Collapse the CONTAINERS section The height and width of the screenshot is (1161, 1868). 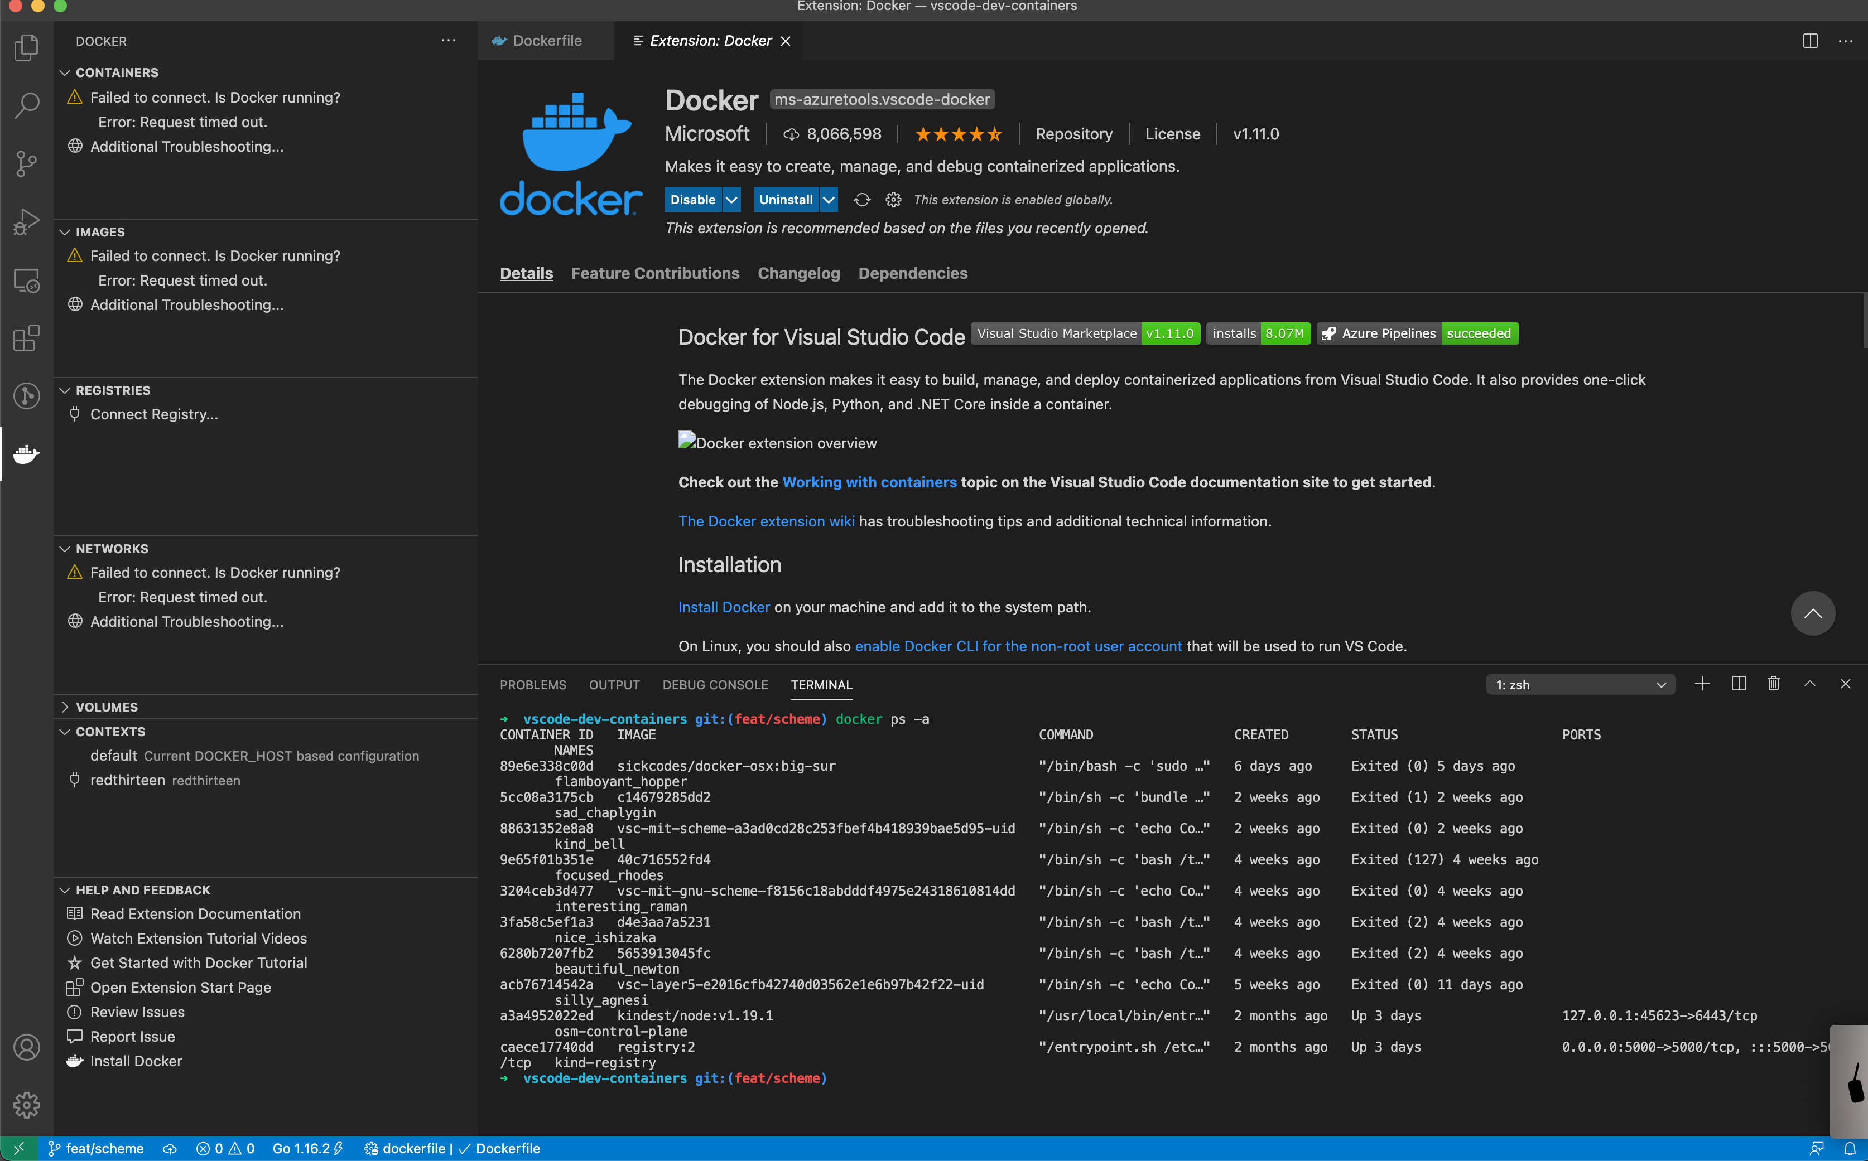116,72
